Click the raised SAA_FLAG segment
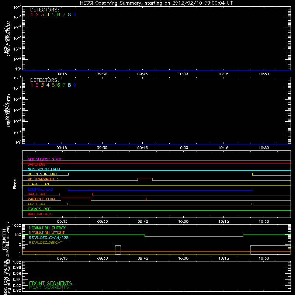This screenshot has height=295, width=295. click(x=76, y=193)
